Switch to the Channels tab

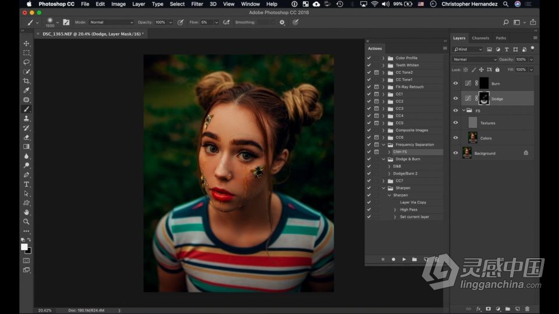[480, 38]
